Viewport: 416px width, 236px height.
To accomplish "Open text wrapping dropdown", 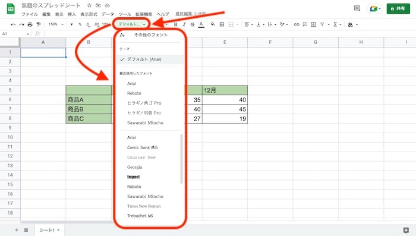I will tap(272, 24).
